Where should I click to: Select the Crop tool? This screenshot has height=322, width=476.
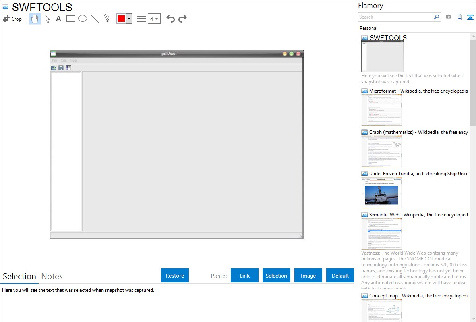(x=12, y=19)
